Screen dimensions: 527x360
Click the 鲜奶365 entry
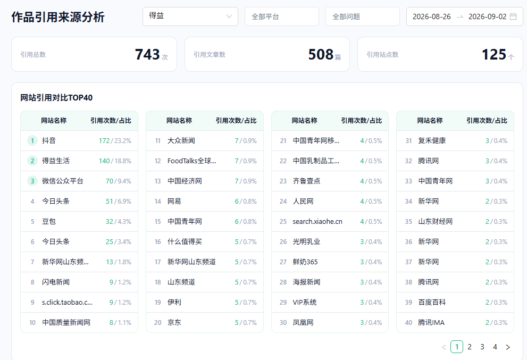[x=305, y=262]
